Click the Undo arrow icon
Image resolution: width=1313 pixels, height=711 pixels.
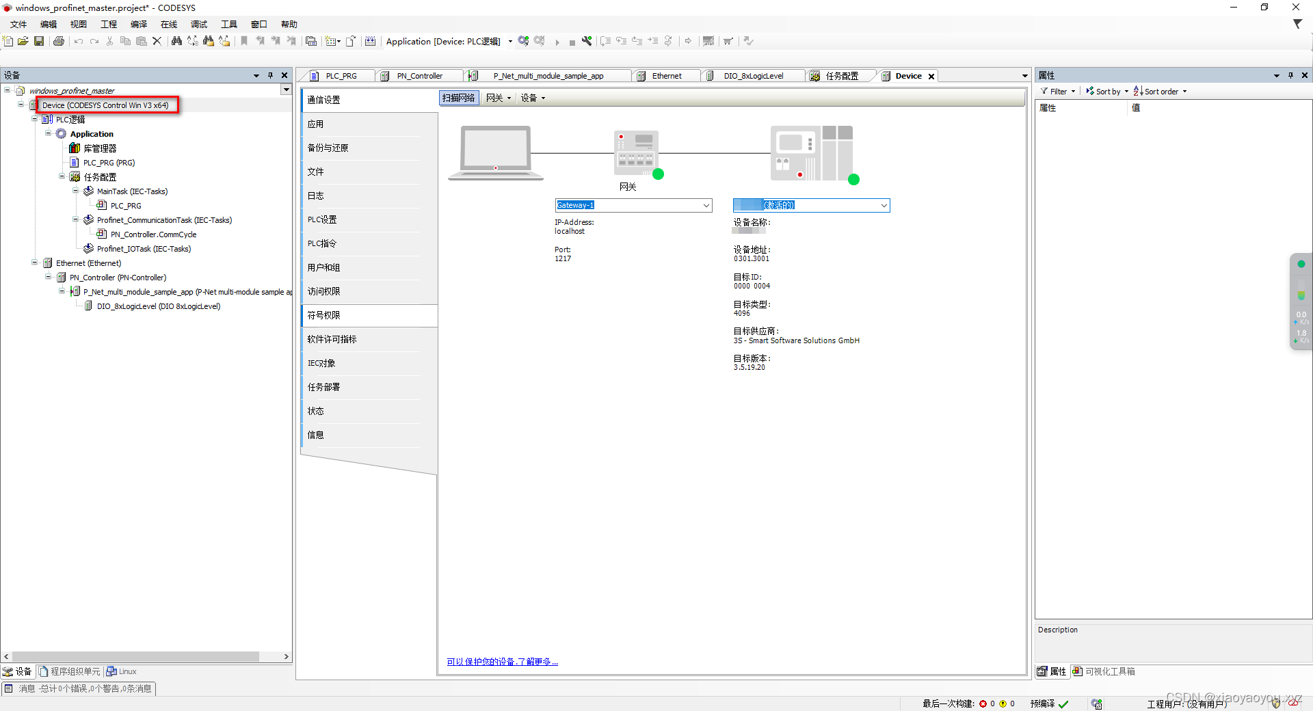coord(79,41)
